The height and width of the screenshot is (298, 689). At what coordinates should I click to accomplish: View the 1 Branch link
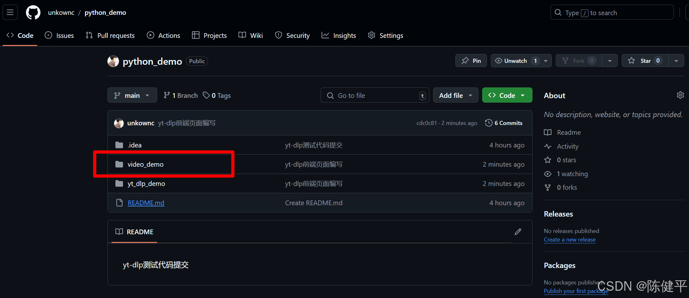(x=181, y=95)
